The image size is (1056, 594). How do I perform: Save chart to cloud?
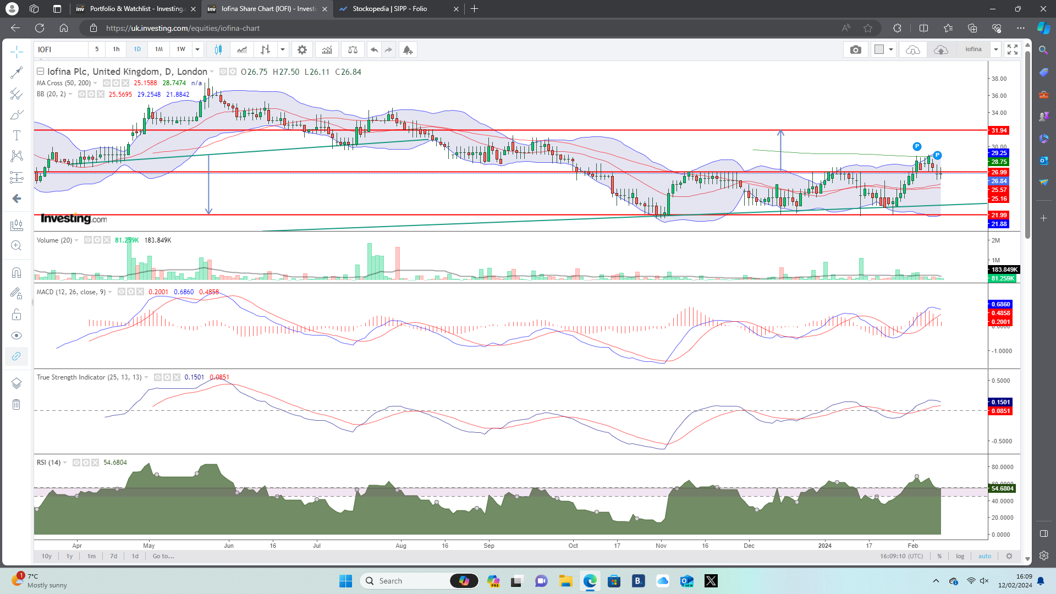pyautogui.click(x=941, y=50)
